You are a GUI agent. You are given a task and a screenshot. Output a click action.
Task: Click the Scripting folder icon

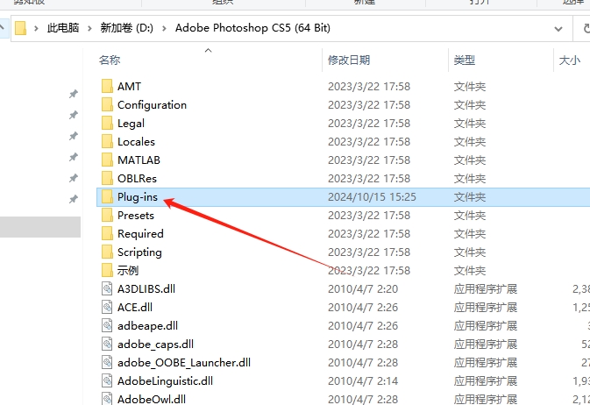pyautogui.click(x=107, y=252)
